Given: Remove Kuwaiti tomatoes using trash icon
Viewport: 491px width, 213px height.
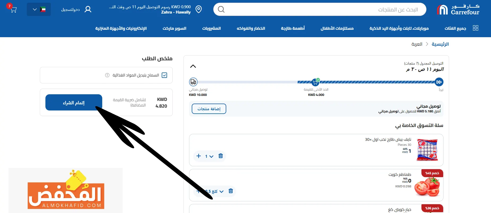Looking at the screenshot, I should pos(230,191).
